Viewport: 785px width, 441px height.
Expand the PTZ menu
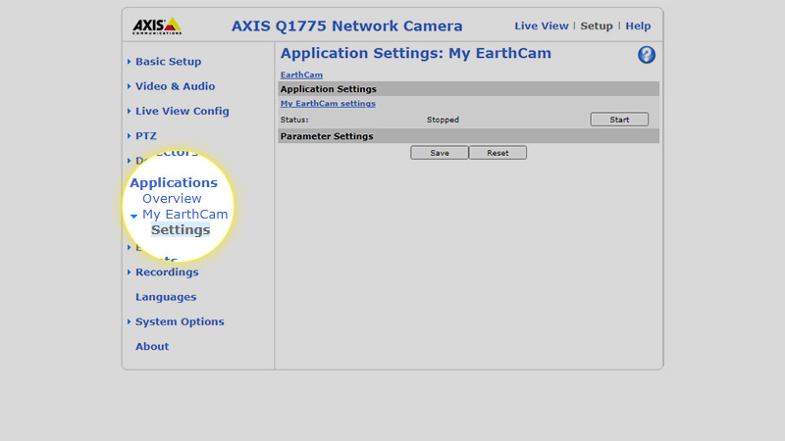(x=145, y=136)
